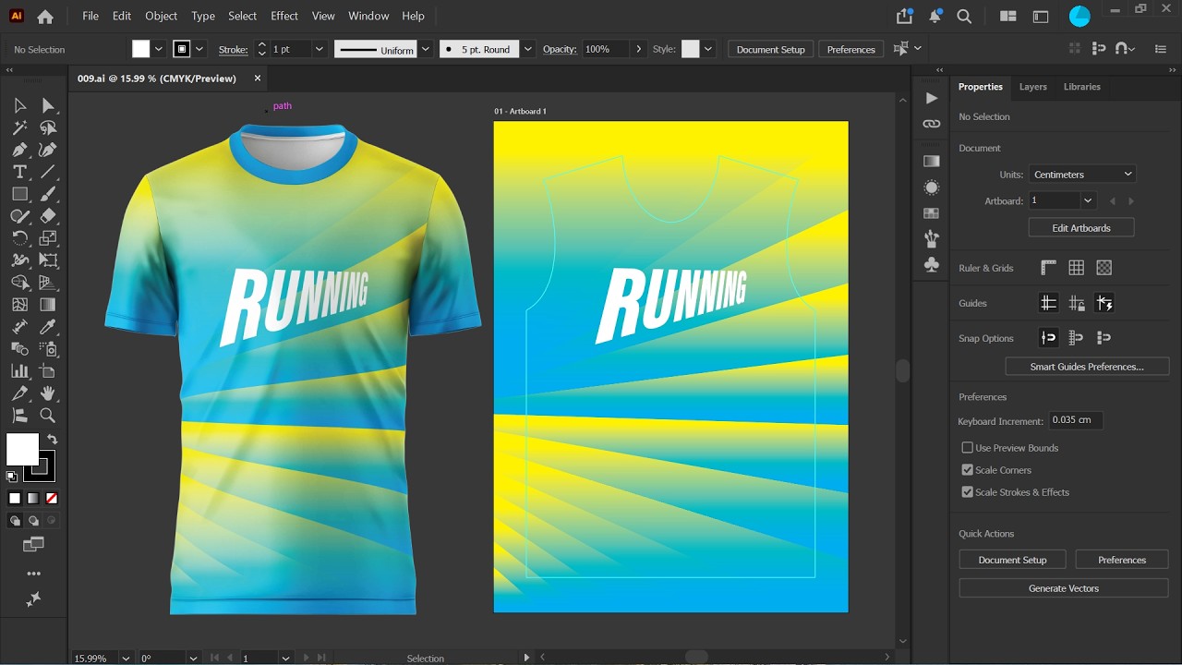Open the stroke weight 1 pt dropdown
The height and width of the screenshot is (665, 1182).
click(320, 49)
